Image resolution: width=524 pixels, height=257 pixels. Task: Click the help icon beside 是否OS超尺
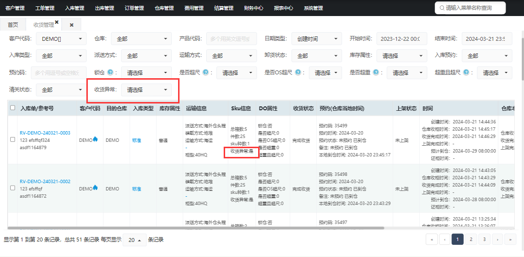pos(298,72)
